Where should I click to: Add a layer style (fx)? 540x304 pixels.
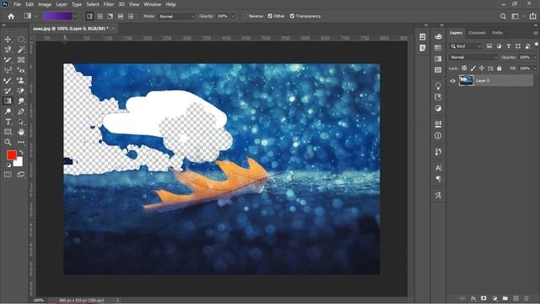coord(473,298)
